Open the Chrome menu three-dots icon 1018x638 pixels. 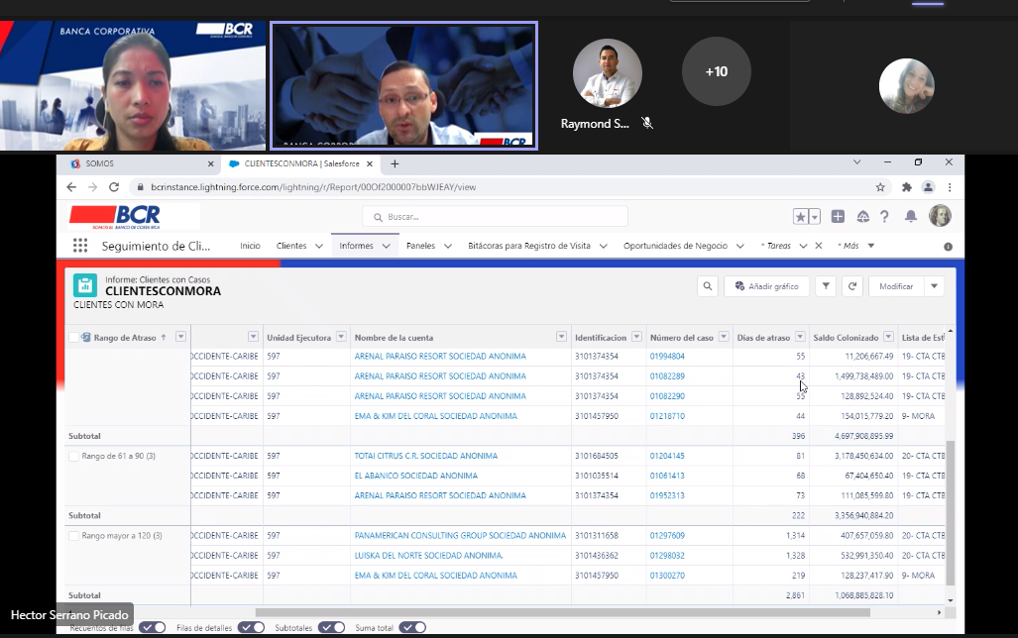point(950,187)
